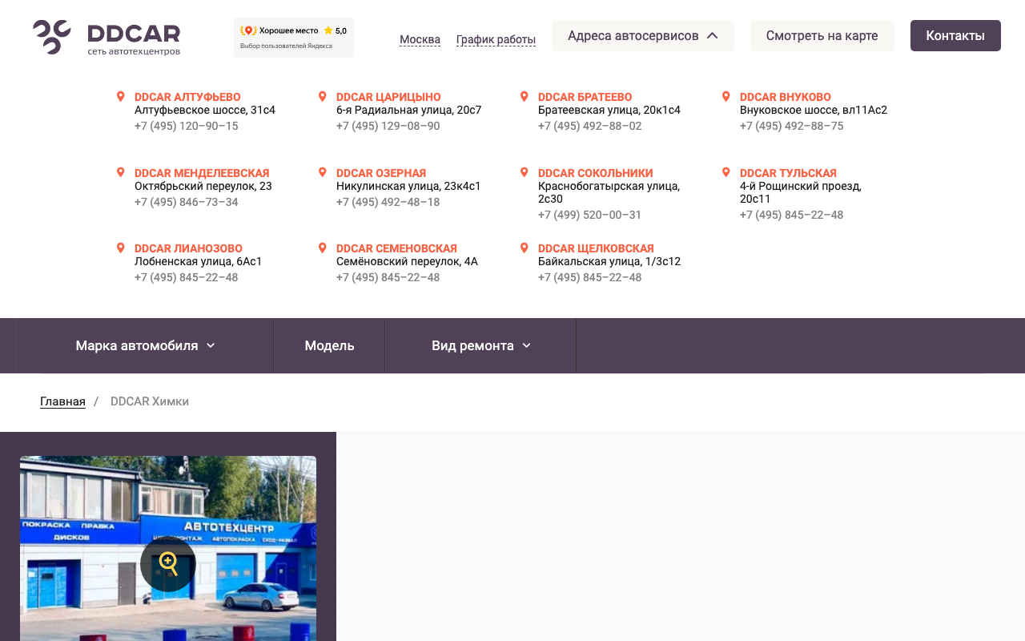The image size is (1025, 641).
Task: Click the 'Смотреть на карте' button
Action: coord(822,36)
